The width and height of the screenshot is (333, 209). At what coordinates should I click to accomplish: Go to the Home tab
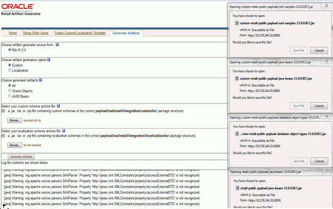pyautogui.click(x=13, y=33)
